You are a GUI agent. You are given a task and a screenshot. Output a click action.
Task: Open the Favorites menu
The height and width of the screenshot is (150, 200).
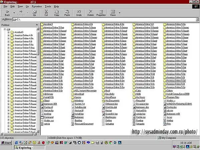(37, 6)
